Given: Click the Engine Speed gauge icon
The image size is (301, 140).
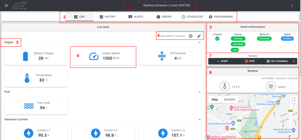Looking at the screenshot, I should click(x=94, y=56).
